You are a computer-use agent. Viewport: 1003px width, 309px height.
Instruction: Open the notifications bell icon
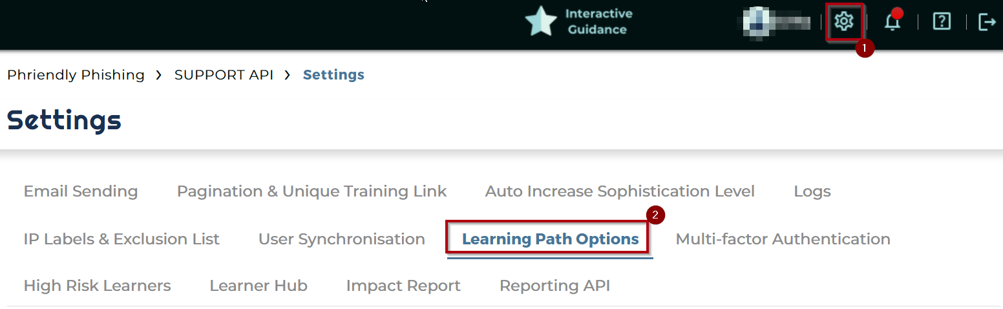pos(892,21)
